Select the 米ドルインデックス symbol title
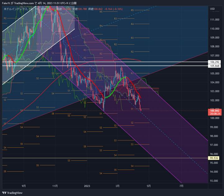The width and height of the screenshot is (224, 196). [16, 9]
